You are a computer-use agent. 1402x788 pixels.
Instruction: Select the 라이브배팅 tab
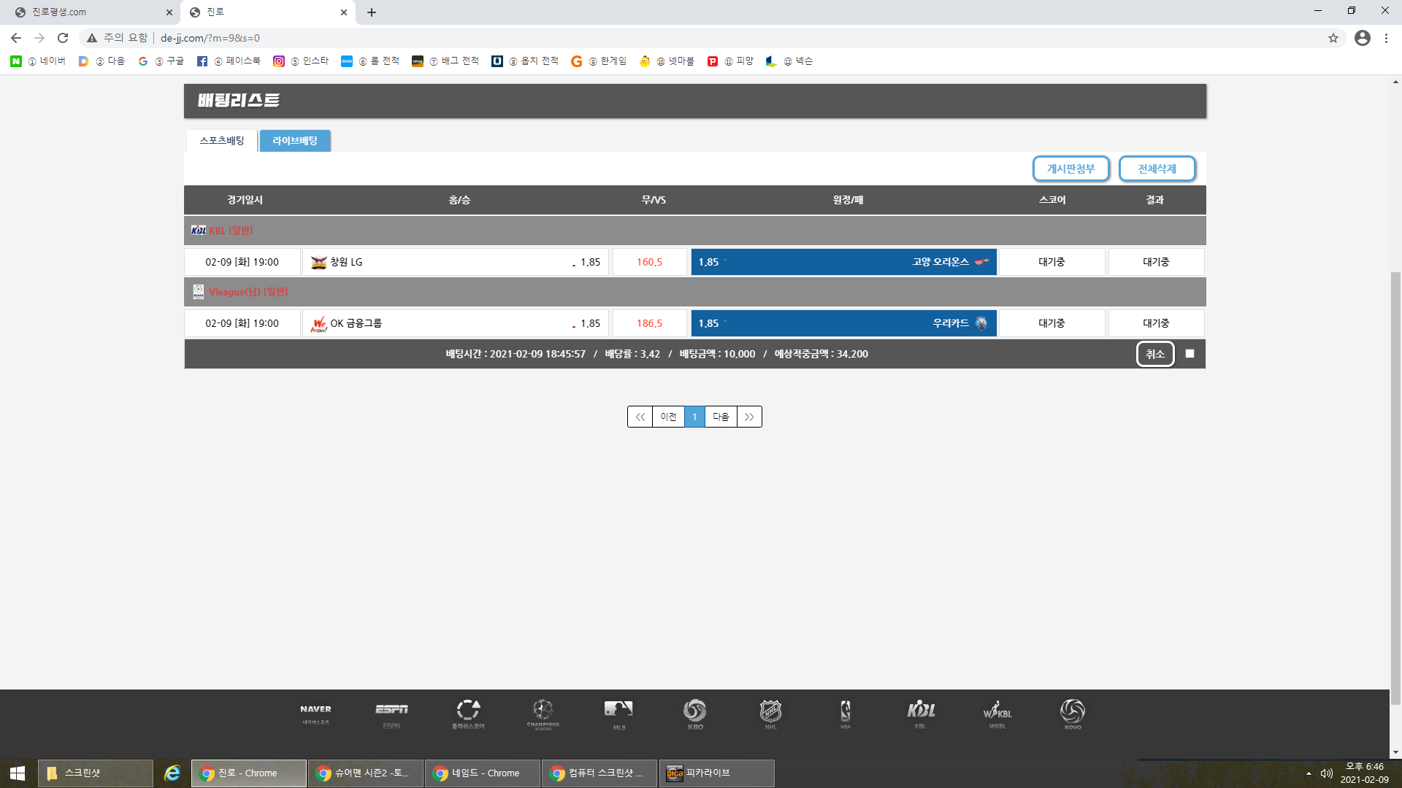[x=295, y=141]
